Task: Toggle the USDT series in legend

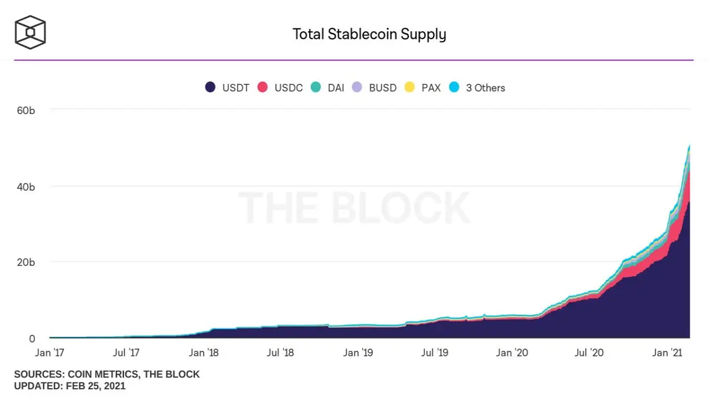Action: point(227,87)
